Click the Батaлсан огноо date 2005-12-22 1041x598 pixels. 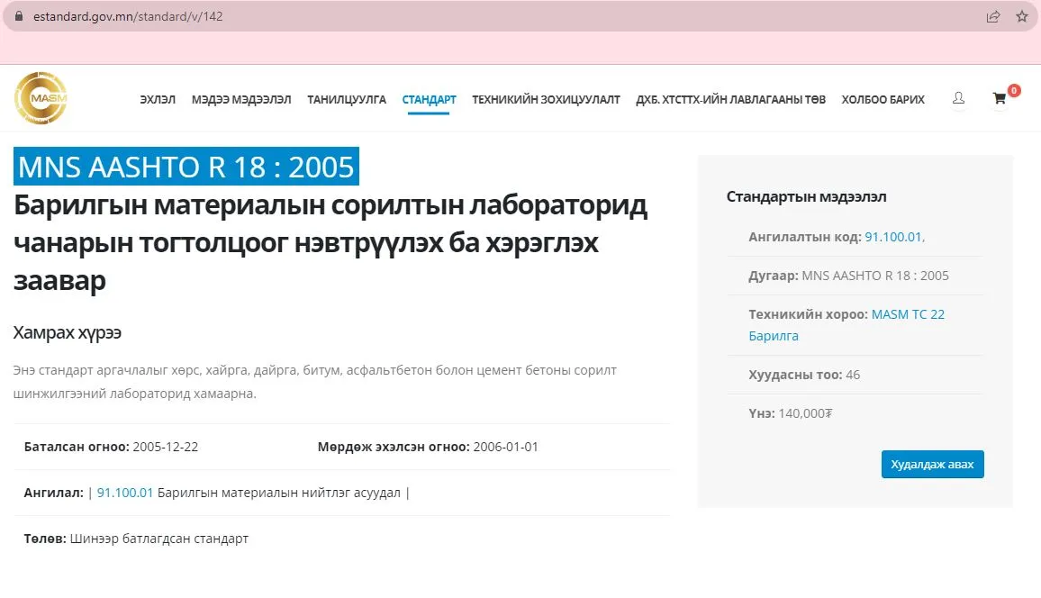166,447
